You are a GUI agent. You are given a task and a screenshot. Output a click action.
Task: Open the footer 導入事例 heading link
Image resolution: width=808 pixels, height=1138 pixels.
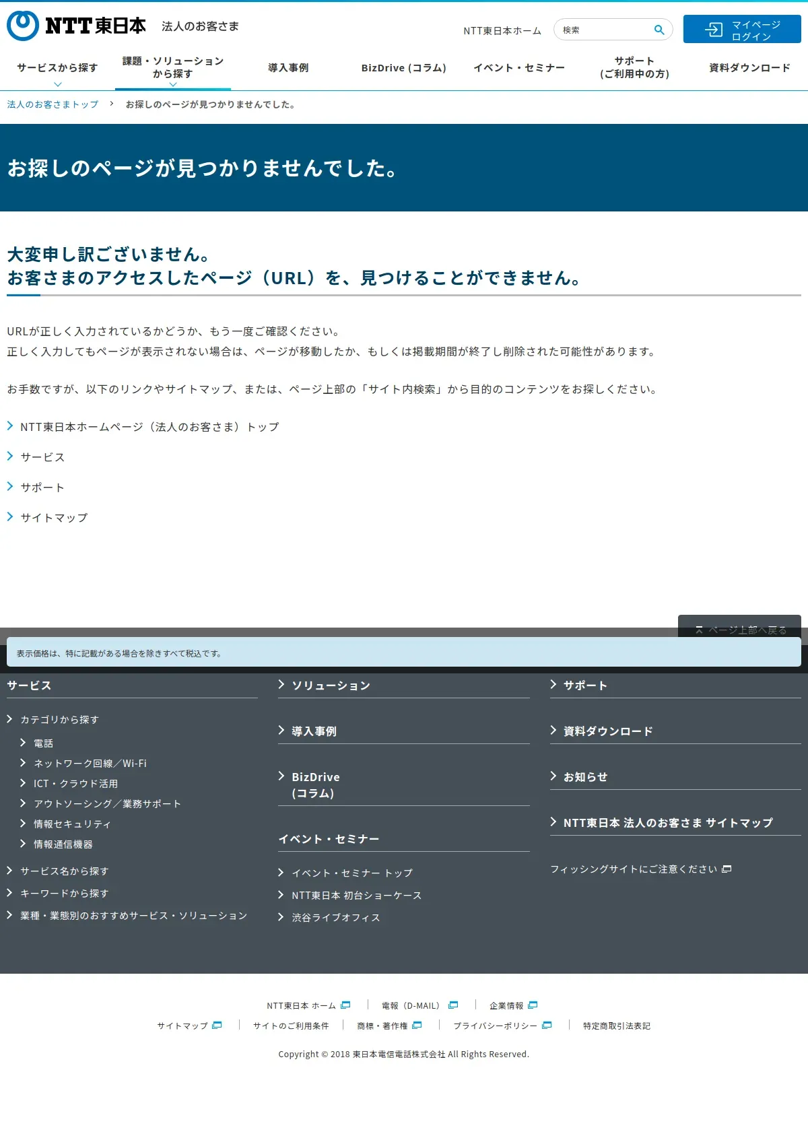pyautogui.click(x=314, y=731)
